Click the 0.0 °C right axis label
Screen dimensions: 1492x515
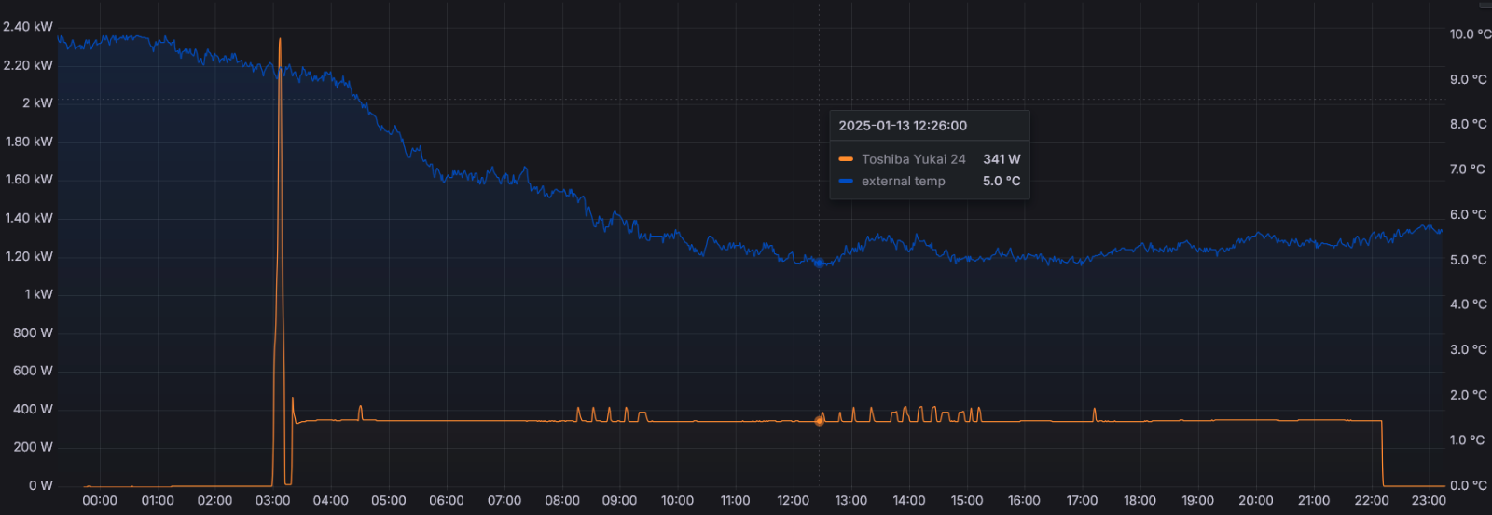coord(1469,485)
